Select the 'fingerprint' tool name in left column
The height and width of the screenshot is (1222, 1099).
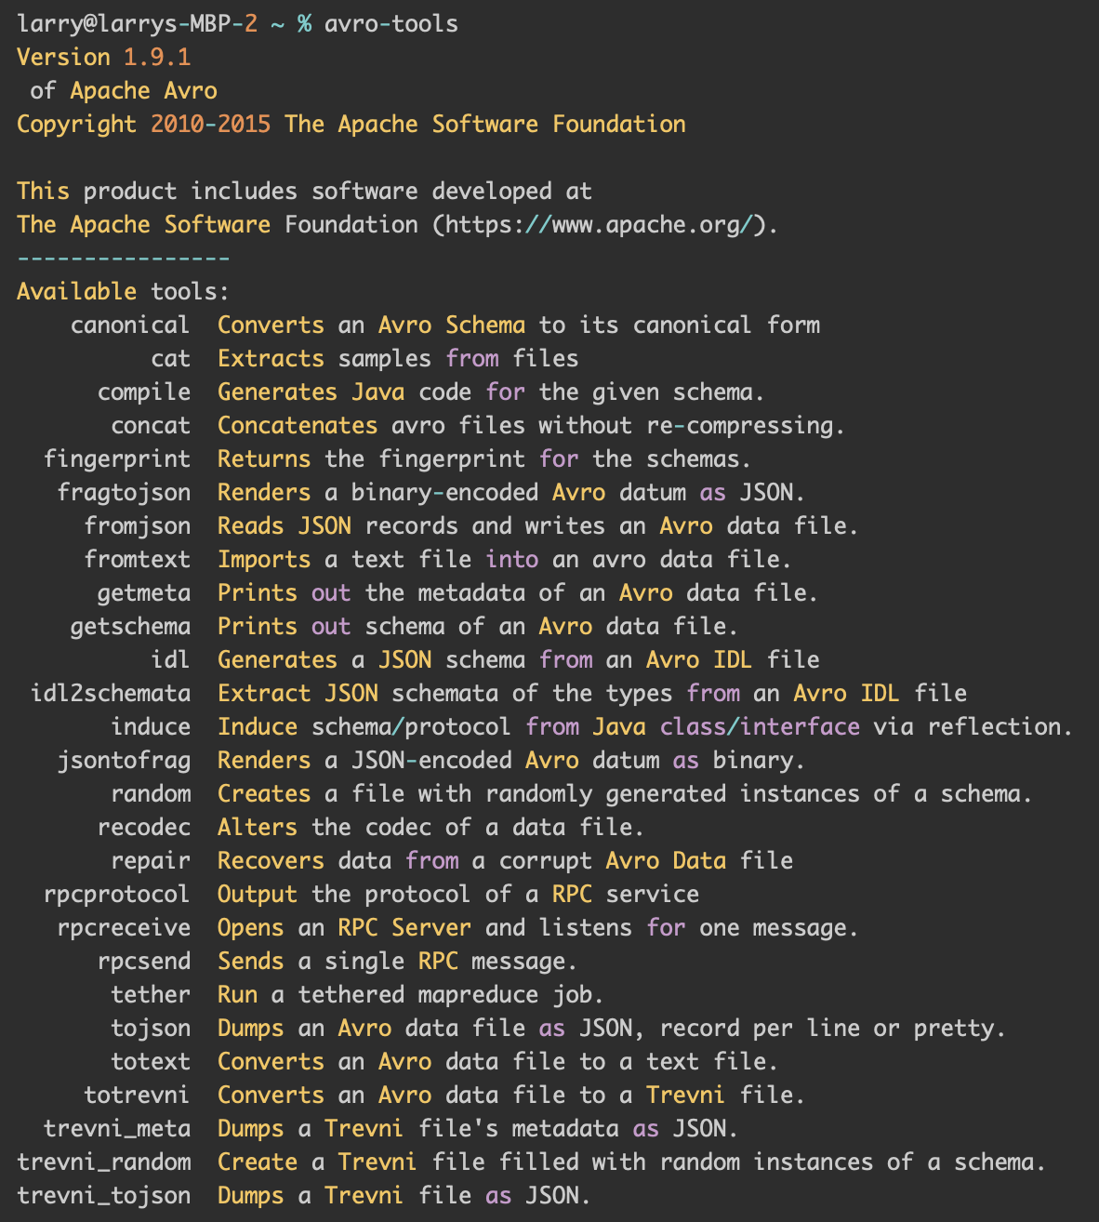tap(117, 458)
